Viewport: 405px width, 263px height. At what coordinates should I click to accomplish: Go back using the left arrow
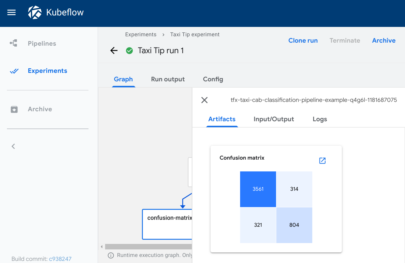pos(114,51)
